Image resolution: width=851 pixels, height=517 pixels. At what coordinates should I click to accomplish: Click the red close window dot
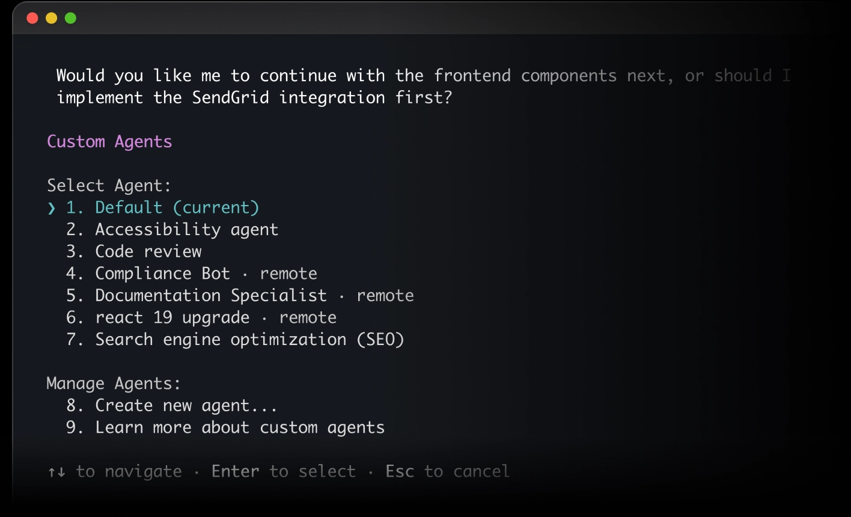pyautogui.click(x=31, y=19)
